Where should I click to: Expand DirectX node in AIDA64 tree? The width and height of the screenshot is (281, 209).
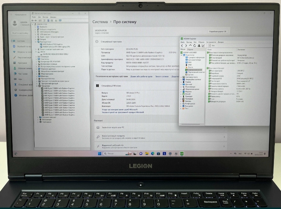[181, 94]
